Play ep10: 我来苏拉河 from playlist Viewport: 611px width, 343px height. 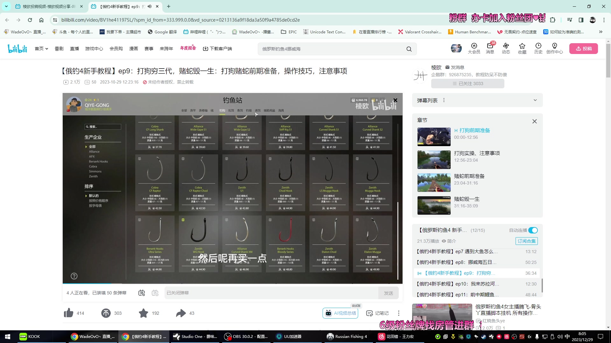[477, 284]
